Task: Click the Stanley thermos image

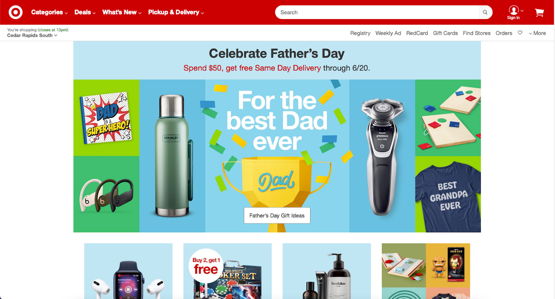Action: point(172,156)
